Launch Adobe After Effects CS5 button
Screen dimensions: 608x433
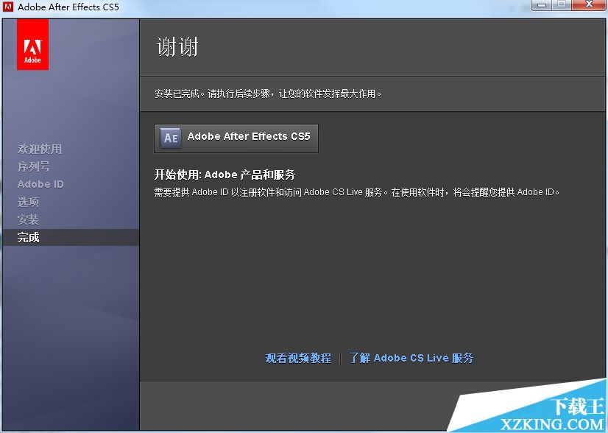point(236,138)
